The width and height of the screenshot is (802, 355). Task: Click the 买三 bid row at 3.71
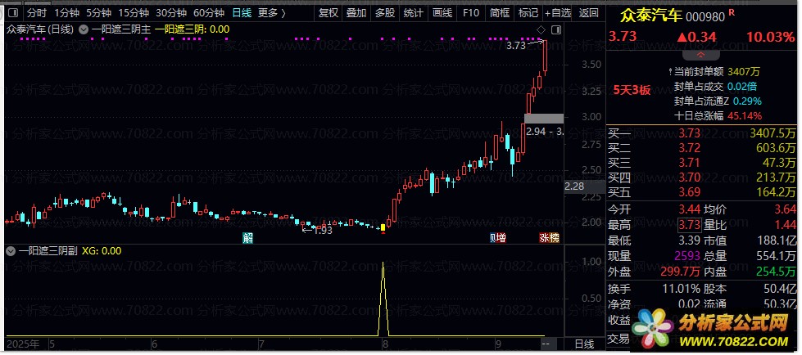click(703, 164)
